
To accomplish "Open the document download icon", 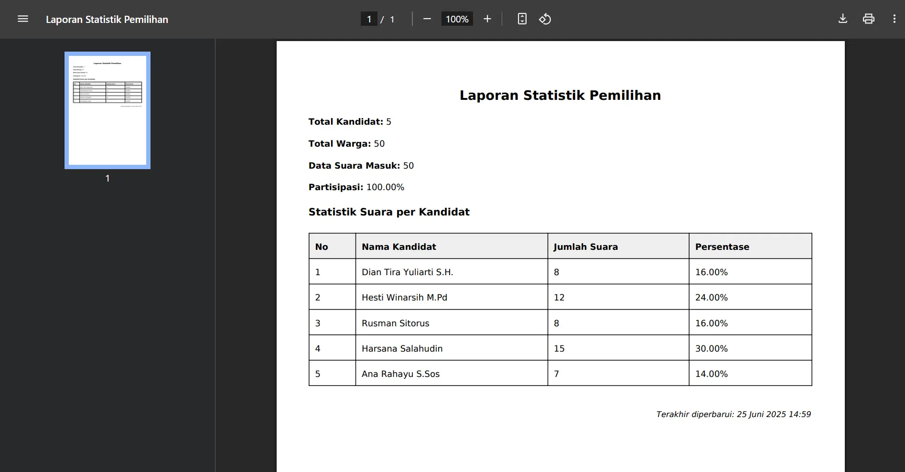I will coord(842,19).
